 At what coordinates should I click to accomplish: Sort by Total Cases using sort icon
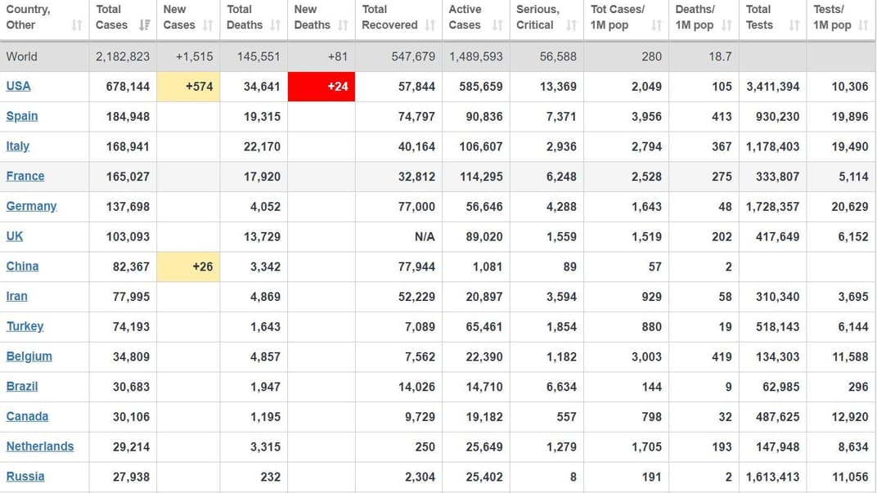click(144, 25)
